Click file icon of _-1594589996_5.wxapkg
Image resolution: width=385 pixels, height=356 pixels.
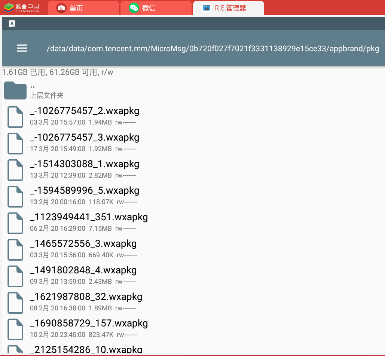[15, 197]
